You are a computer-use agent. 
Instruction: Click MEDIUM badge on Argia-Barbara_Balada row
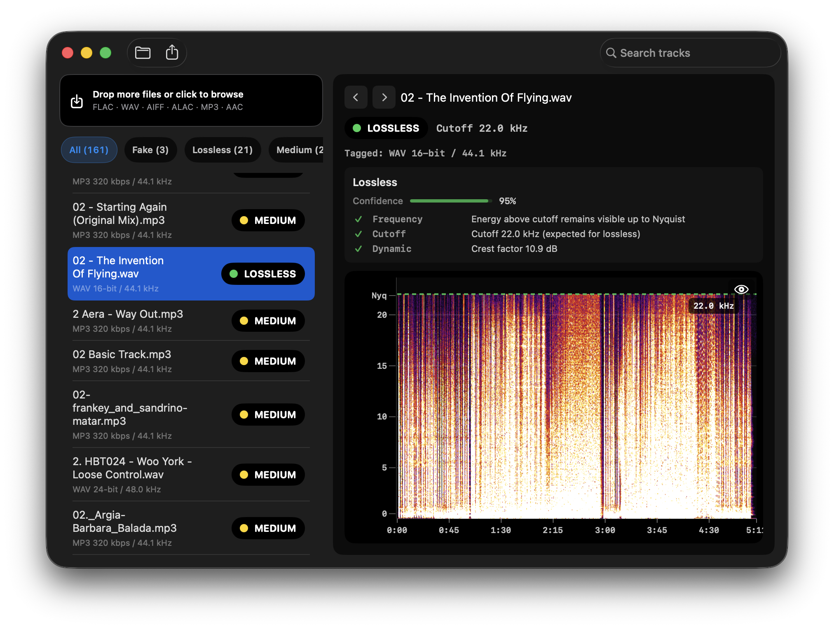268,528
